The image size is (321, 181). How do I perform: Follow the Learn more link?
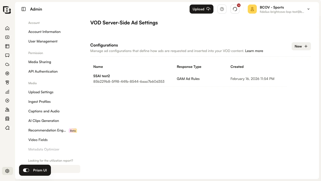(254, 51)
